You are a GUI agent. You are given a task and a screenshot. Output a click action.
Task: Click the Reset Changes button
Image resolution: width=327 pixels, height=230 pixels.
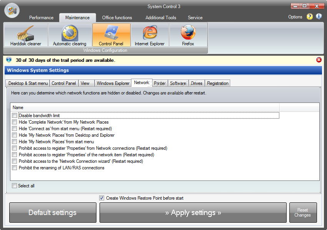click(x=303, y=212)
